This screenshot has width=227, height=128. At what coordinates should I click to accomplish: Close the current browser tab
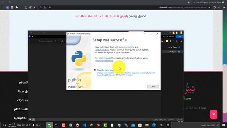[x=194, y=2]
